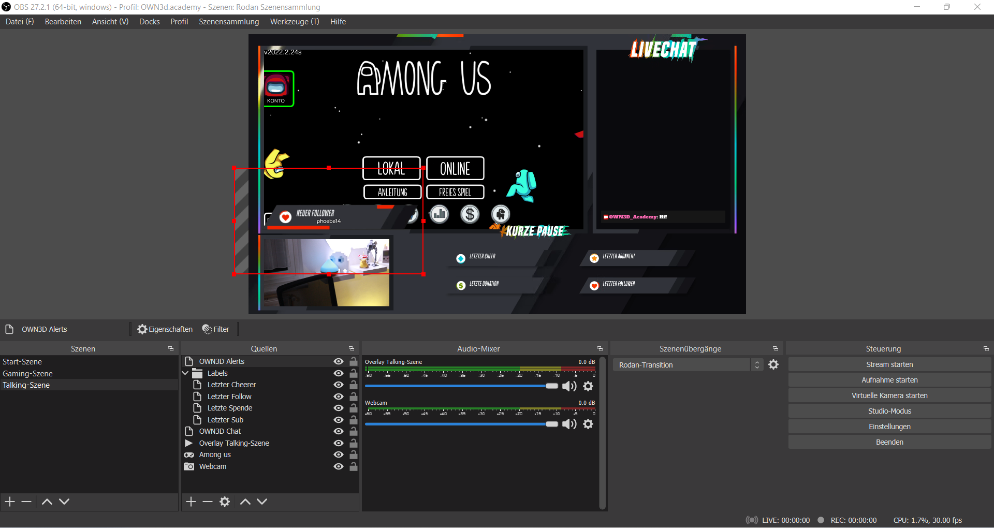Image resolution: width=994 pixels, height=528 pixels.
Task: Unlock the Webcam source lock
Action: (x=354, y=466)
